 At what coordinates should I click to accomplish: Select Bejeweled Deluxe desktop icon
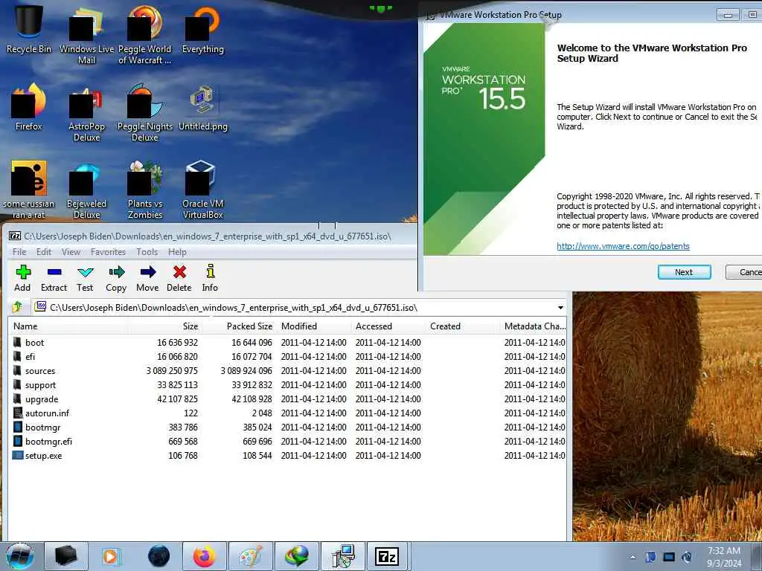86,190
